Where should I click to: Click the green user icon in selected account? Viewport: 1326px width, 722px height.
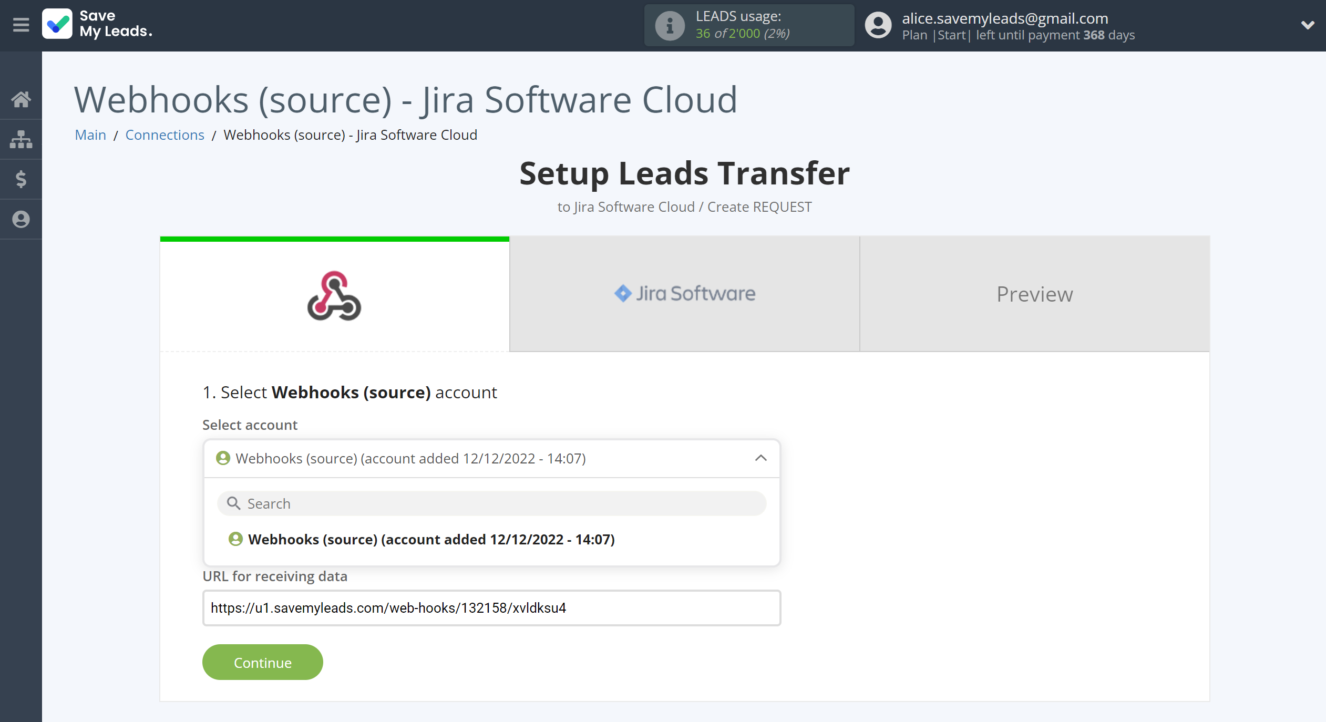pyautogui.click(x=223, y=458)
